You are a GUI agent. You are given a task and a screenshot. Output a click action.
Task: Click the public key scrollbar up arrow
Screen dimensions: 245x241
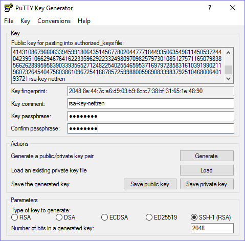click(228, 53)
